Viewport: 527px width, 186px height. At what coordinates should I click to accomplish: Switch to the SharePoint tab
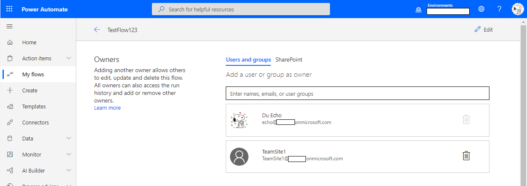tap(289, 59)
